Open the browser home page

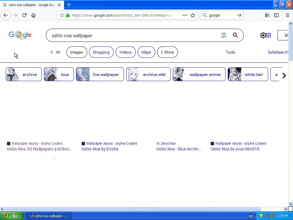point(33,15)
